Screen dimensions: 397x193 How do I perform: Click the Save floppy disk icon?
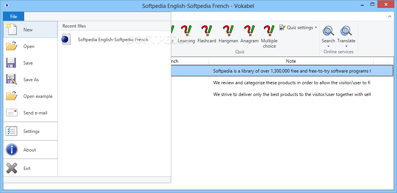(x=11, y=63)
